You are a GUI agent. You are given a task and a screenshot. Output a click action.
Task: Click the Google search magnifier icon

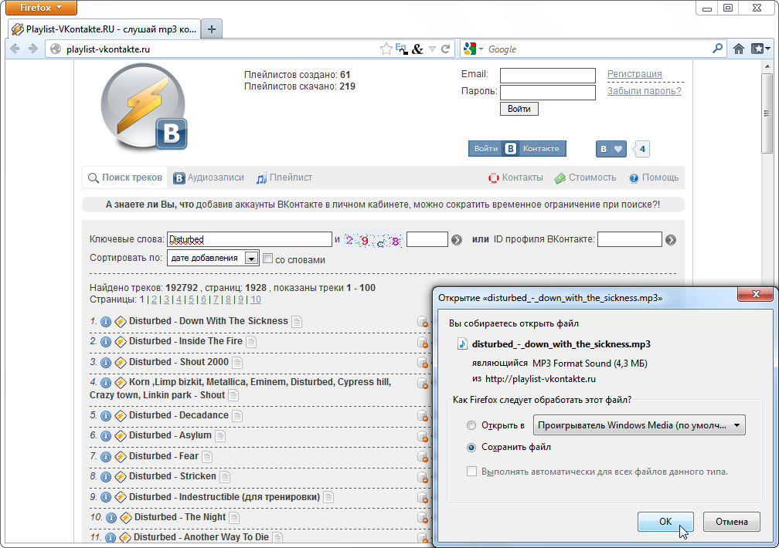coord(717,49)
